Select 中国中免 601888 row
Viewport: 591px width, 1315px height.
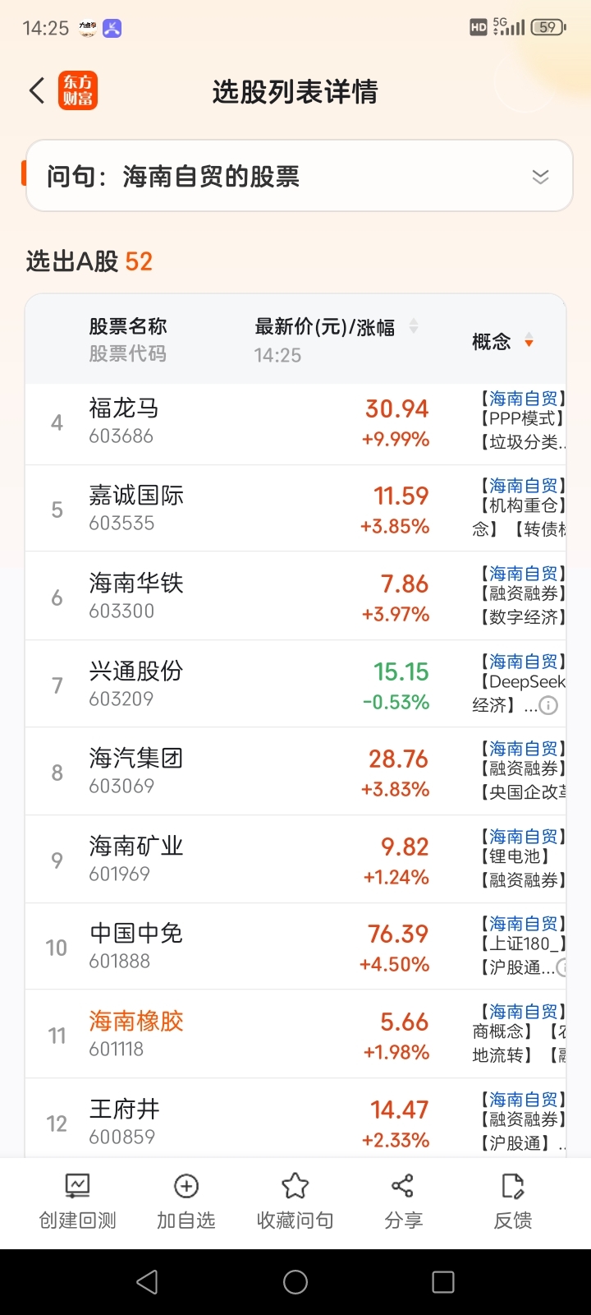click(295, 947)
